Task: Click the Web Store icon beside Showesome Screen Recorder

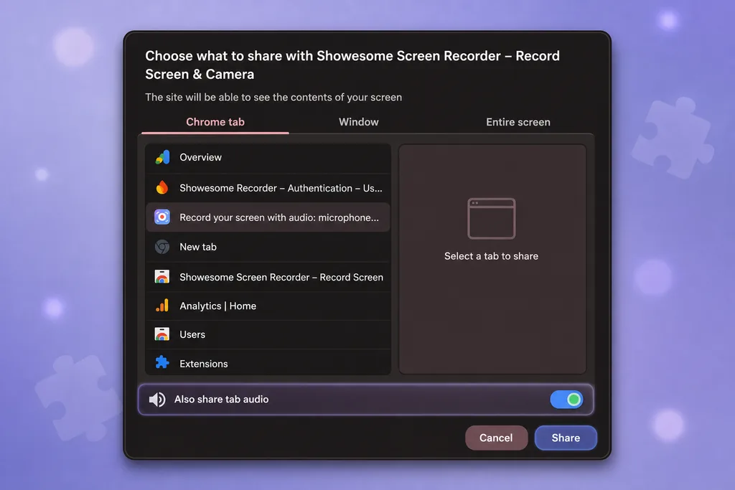Action: 162,277
